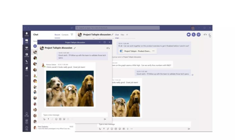Open the Teams section in sidebar
The image size is (235, 140).
[27, 48]
